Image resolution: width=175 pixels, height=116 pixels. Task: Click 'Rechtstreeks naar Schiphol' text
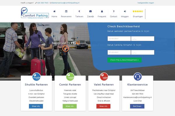pyautogui.click(x=104, y=90)
